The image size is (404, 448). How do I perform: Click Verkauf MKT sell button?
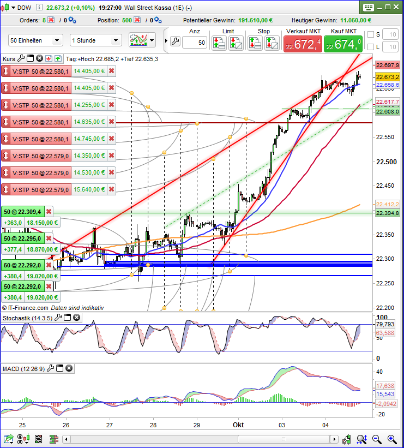point(303,44)
